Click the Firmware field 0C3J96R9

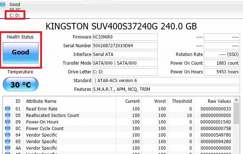click(125, 37)
